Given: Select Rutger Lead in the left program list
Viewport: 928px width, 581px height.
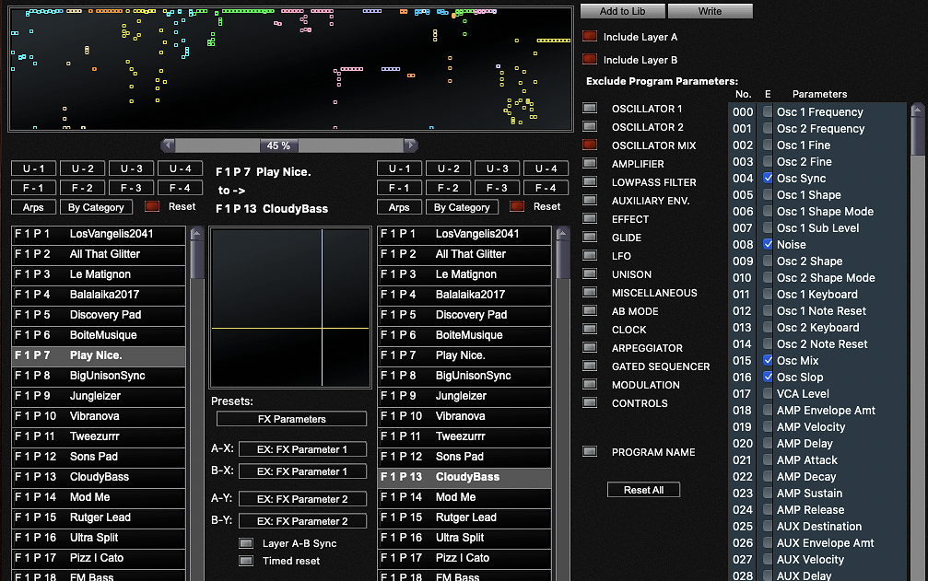Looking at the screenshot, I should coord(100,517).
